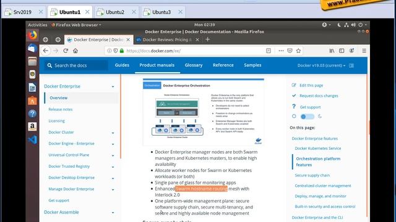Open Firefox from the Ubuntu dock
This screenshot has height=222, width=396.
pyautogui.click(x=32, y=36)
